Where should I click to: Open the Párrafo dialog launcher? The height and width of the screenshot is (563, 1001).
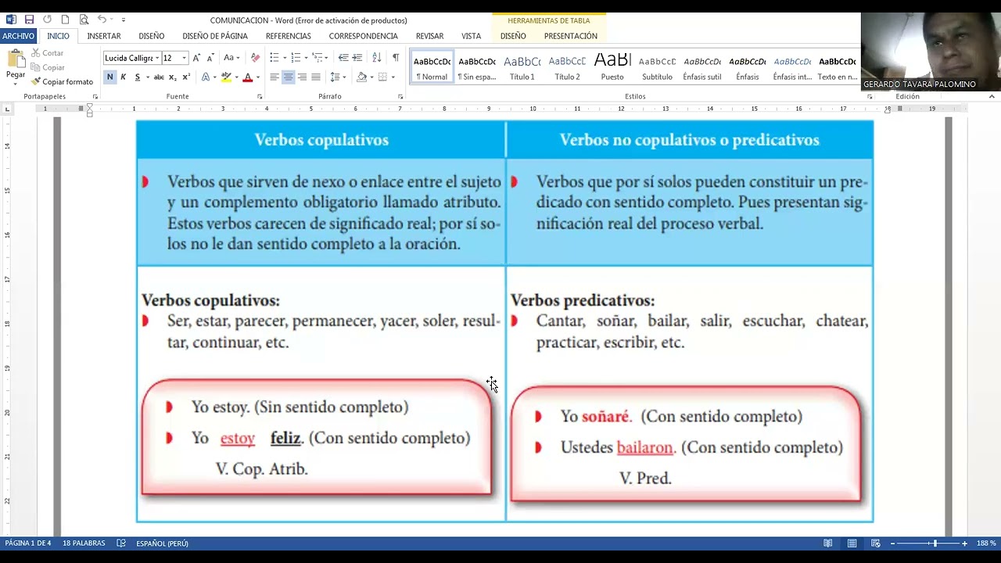pos(400,97)
